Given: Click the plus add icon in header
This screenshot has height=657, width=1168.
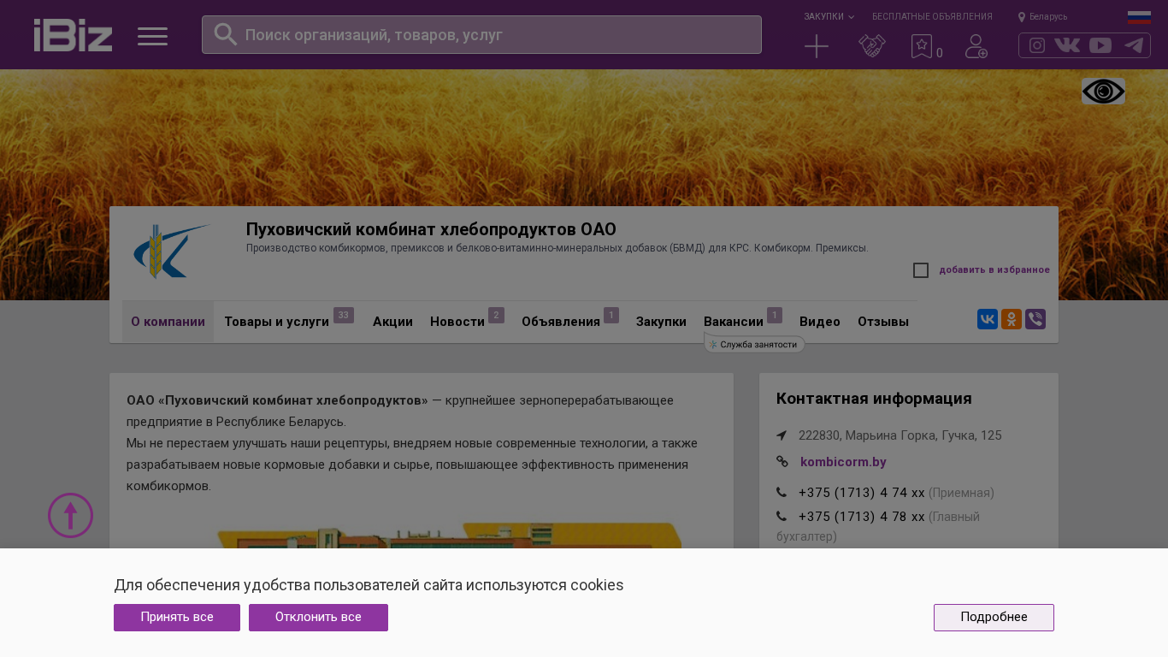Looking at the screenshot, I should point(817,46).
